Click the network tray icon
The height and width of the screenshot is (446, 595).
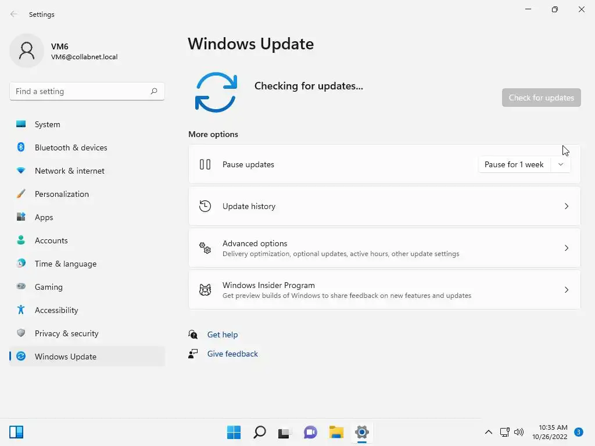(505, 432)
